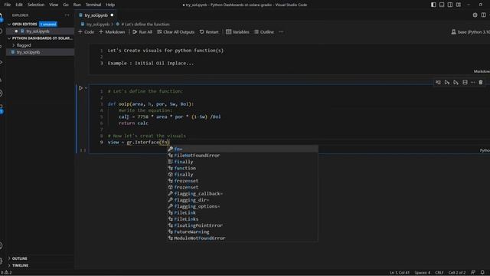
Task: Show the notebook Outline
Action: point(264,32)
